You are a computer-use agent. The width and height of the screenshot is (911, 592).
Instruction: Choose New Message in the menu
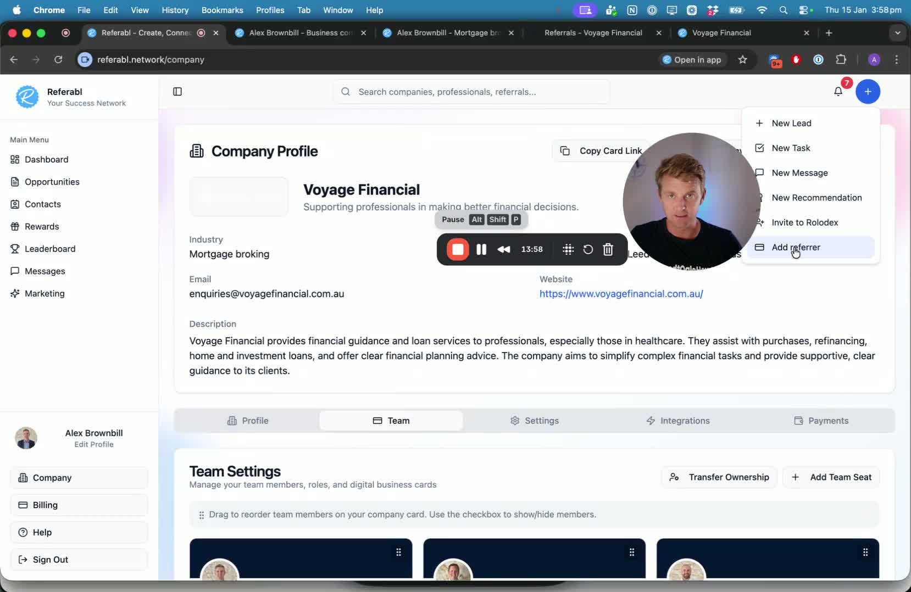[x=810, y=172]
